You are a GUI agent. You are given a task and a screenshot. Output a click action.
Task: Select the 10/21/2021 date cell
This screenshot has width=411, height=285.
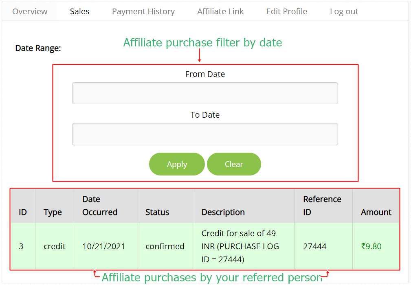pyautogui.click(x=103, y=246)
